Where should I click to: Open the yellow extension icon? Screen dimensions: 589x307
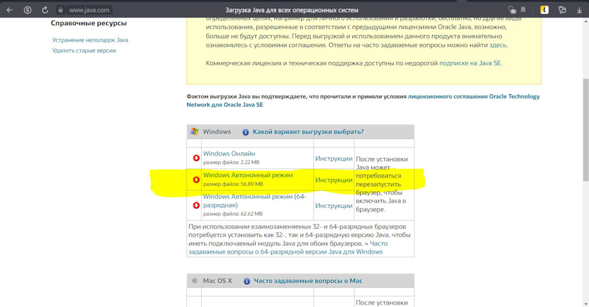pos(544,10)
